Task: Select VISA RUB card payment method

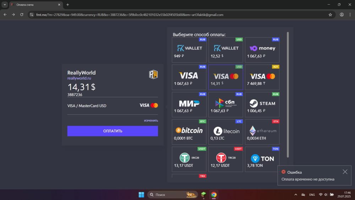Action: 189,77
